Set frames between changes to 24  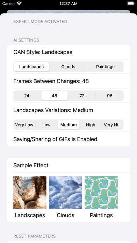point(27,96)
